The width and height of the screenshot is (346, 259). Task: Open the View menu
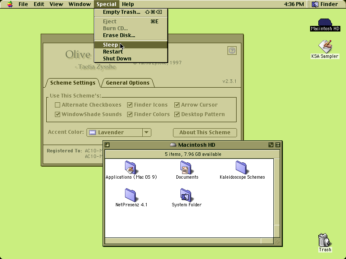tap(56, 4)
